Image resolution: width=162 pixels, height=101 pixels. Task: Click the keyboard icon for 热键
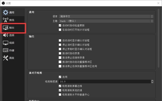click(x=6, y=50)
